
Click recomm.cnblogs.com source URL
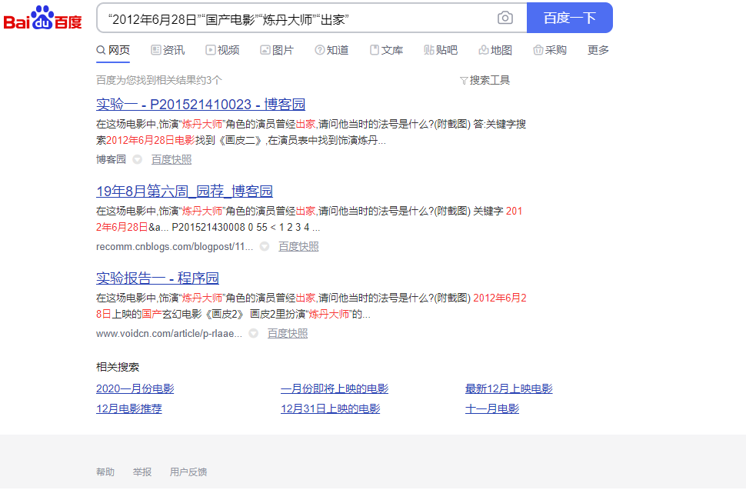click(174, 246)
